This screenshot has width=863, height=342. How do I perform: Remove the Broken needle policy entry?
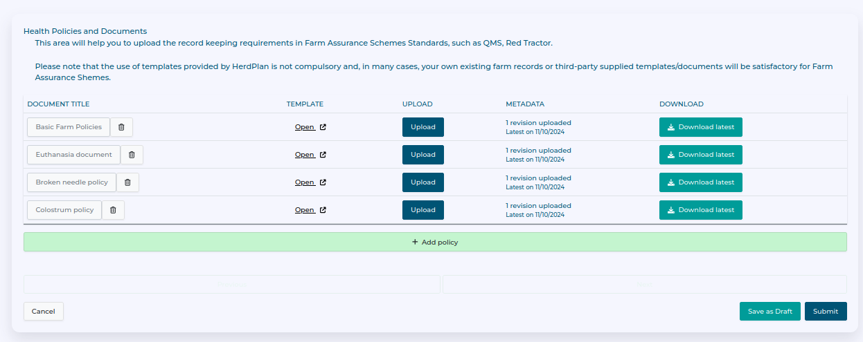tap(127, 182)
